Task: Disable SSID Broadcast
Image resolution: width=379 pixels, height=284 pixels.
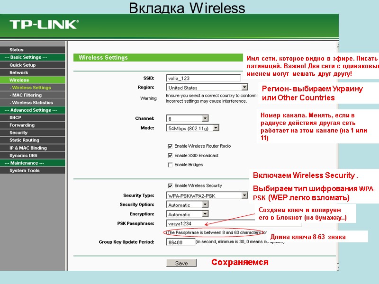Action: click(x=170, y=156)
